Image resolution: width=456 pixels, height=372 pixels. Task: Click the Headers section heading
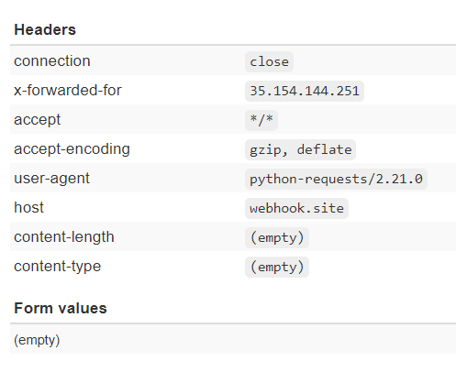click(45, 29)
